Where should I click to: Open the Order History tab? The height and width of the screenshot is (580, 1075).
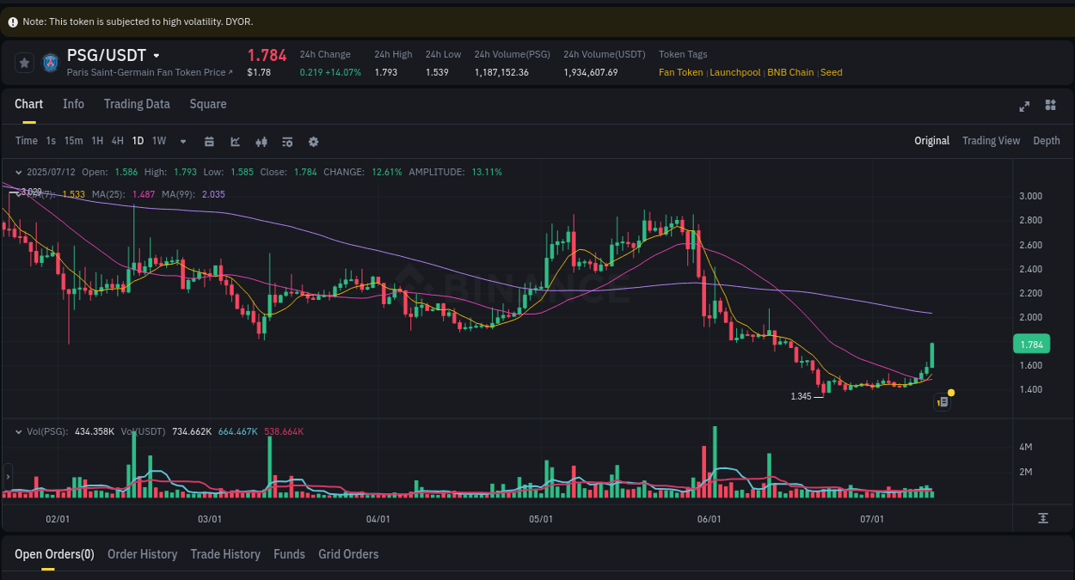pos(142,554)
